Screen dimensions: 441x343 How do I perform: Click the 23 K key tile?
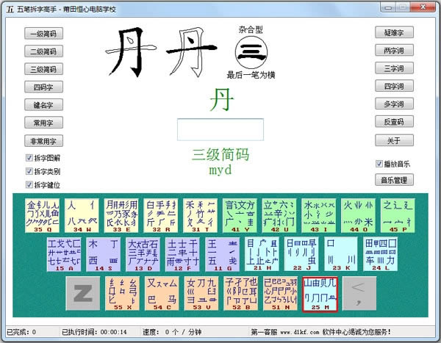pos(341,254)
